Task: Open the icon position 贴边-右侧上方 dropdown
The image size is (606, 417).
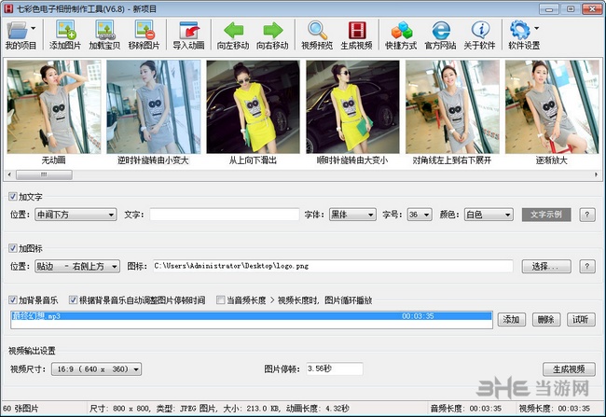Action: 77,266
